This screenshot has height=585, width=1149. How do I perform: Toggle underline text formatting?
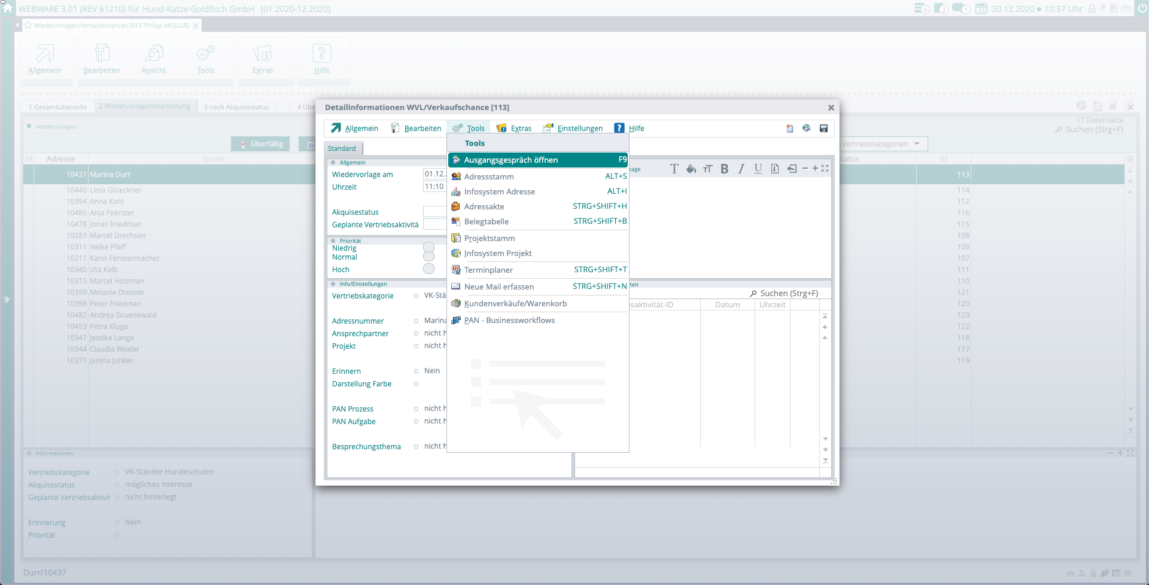point(758,169)
